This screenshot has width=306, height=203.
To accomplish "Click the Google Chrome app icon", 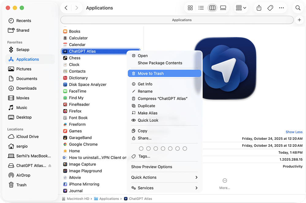I will point(65,144).
